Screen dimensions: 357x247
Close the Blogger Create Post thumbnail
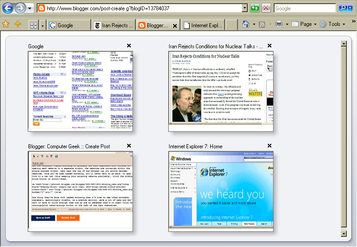tap(129, 146)
